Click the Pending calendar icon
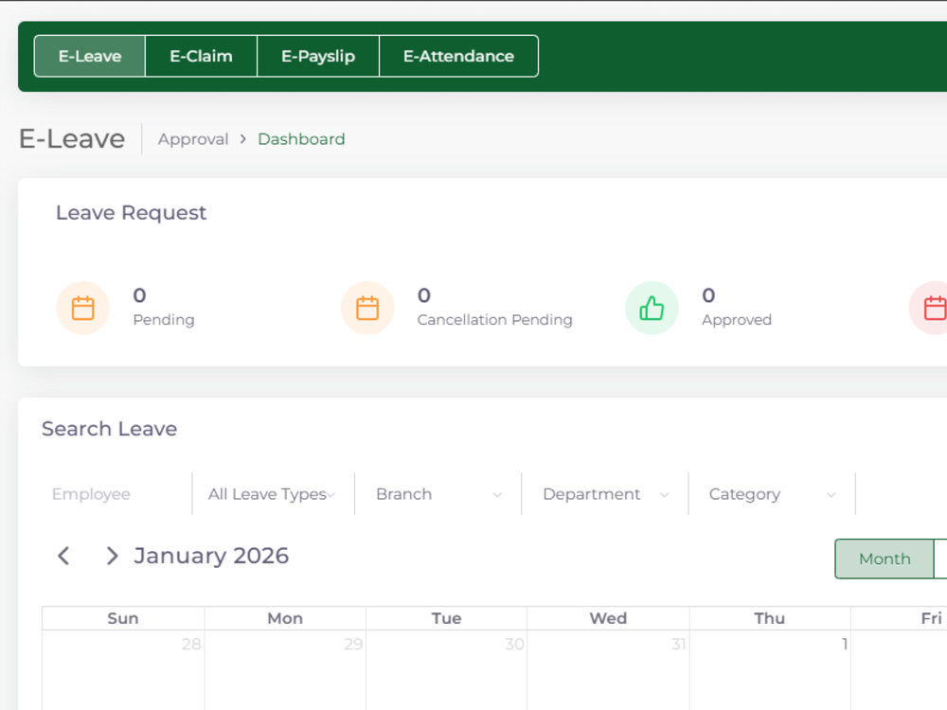 (82, 308)
